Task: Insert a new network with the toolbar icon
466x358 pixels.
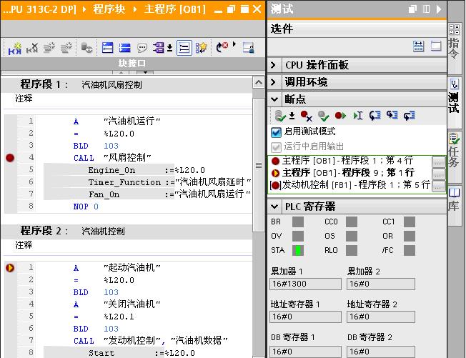Action: 15,49
